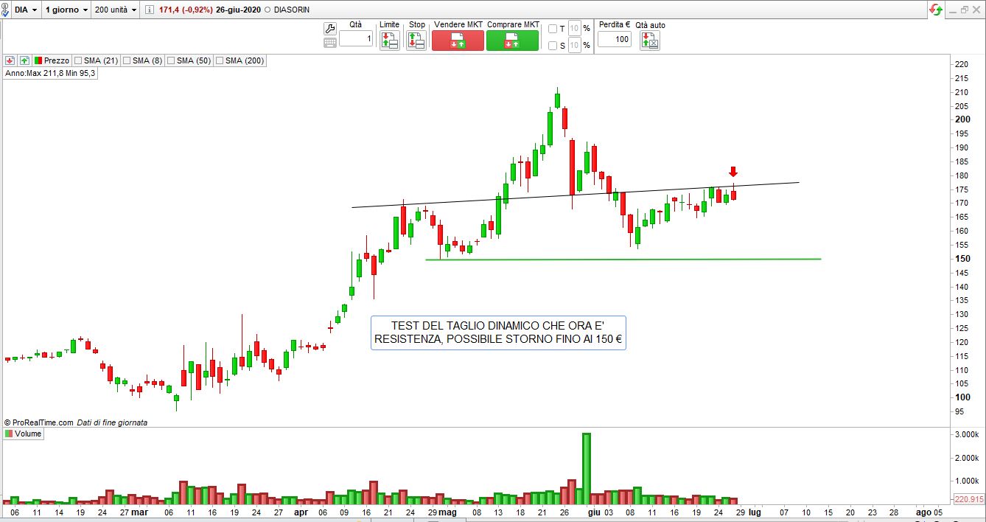Toggle the SMA (50) checkbox

pos(171,60)
